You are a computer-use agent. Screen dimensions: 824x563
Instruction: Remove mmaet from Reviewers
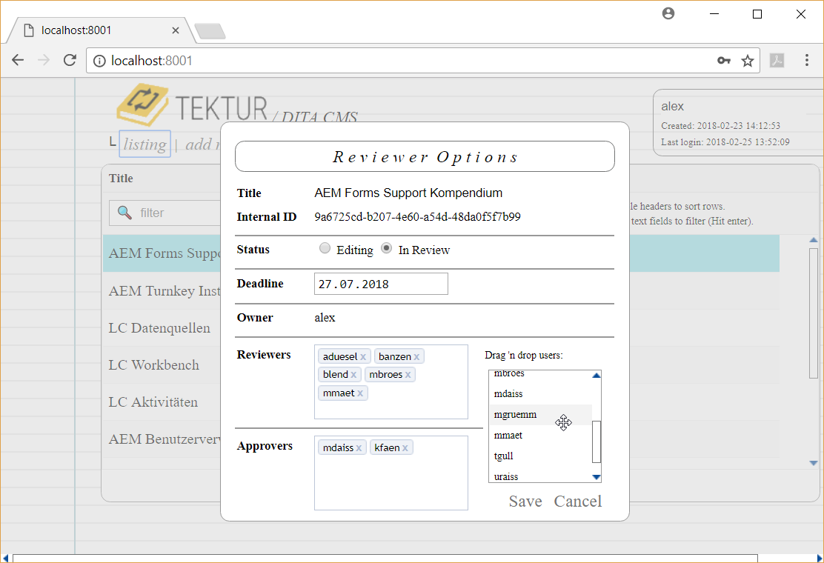point(360,393)
